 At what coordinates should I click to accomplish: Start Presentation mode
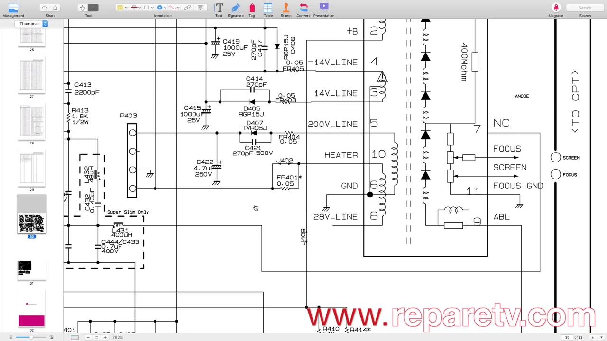click(324, 7)
